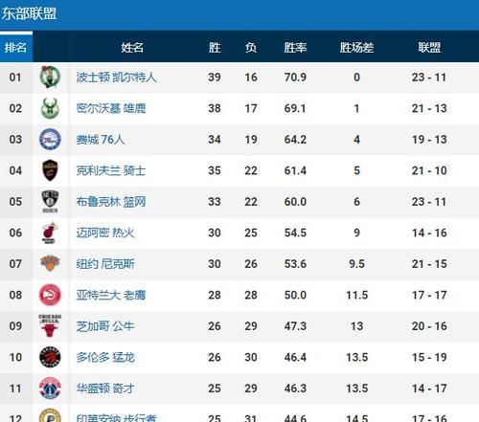
Task: Sort by the 胜场差 column header
Action: pos(356,48)
